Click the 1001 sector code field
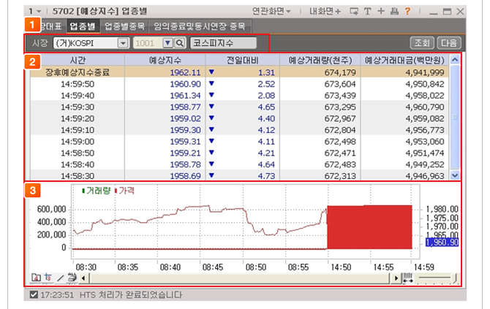490x309 pixels. [148, 43]
